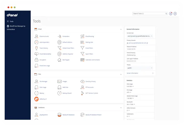Open the Spam Filters icon
The height and width of the screenshot is (127, 184).
click(82, 54)
